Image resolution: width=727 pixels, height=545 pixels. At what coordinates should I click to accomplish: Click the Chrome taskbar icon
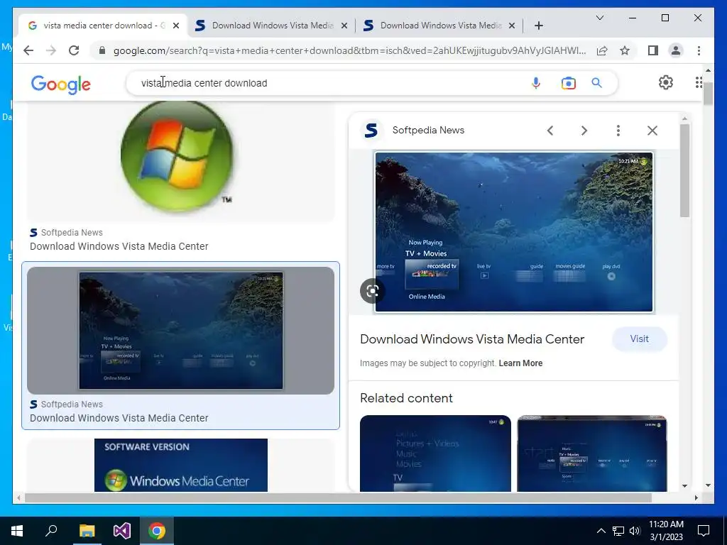157,531
